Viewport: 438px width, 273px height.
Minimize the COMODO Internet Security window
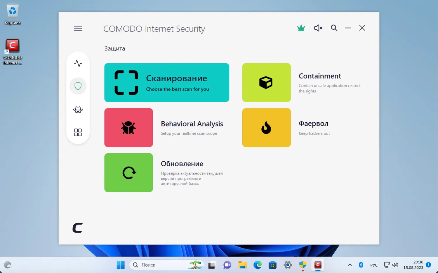coord(348,28)
